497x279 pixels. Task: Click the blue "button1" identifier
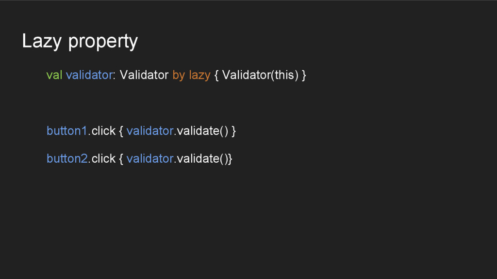click(x=67, y=131)
